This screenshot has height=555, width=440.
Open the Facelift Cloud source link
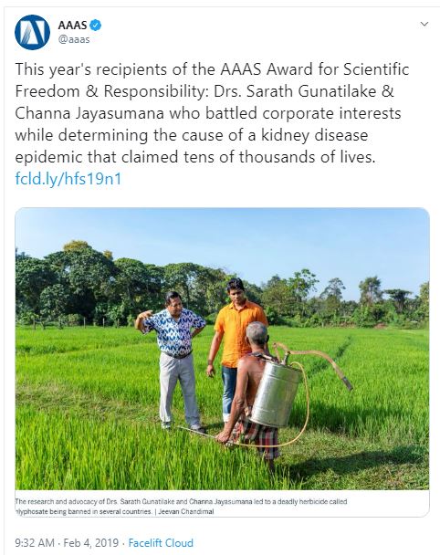pos(161,542)
